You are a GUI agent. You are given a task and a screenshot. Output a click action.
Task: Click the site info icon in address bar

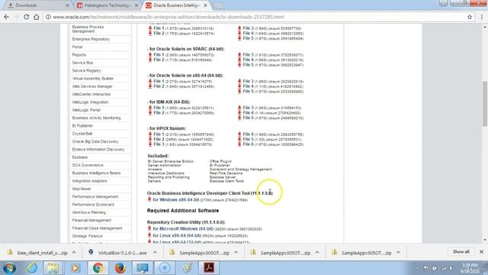pos(48,17)
